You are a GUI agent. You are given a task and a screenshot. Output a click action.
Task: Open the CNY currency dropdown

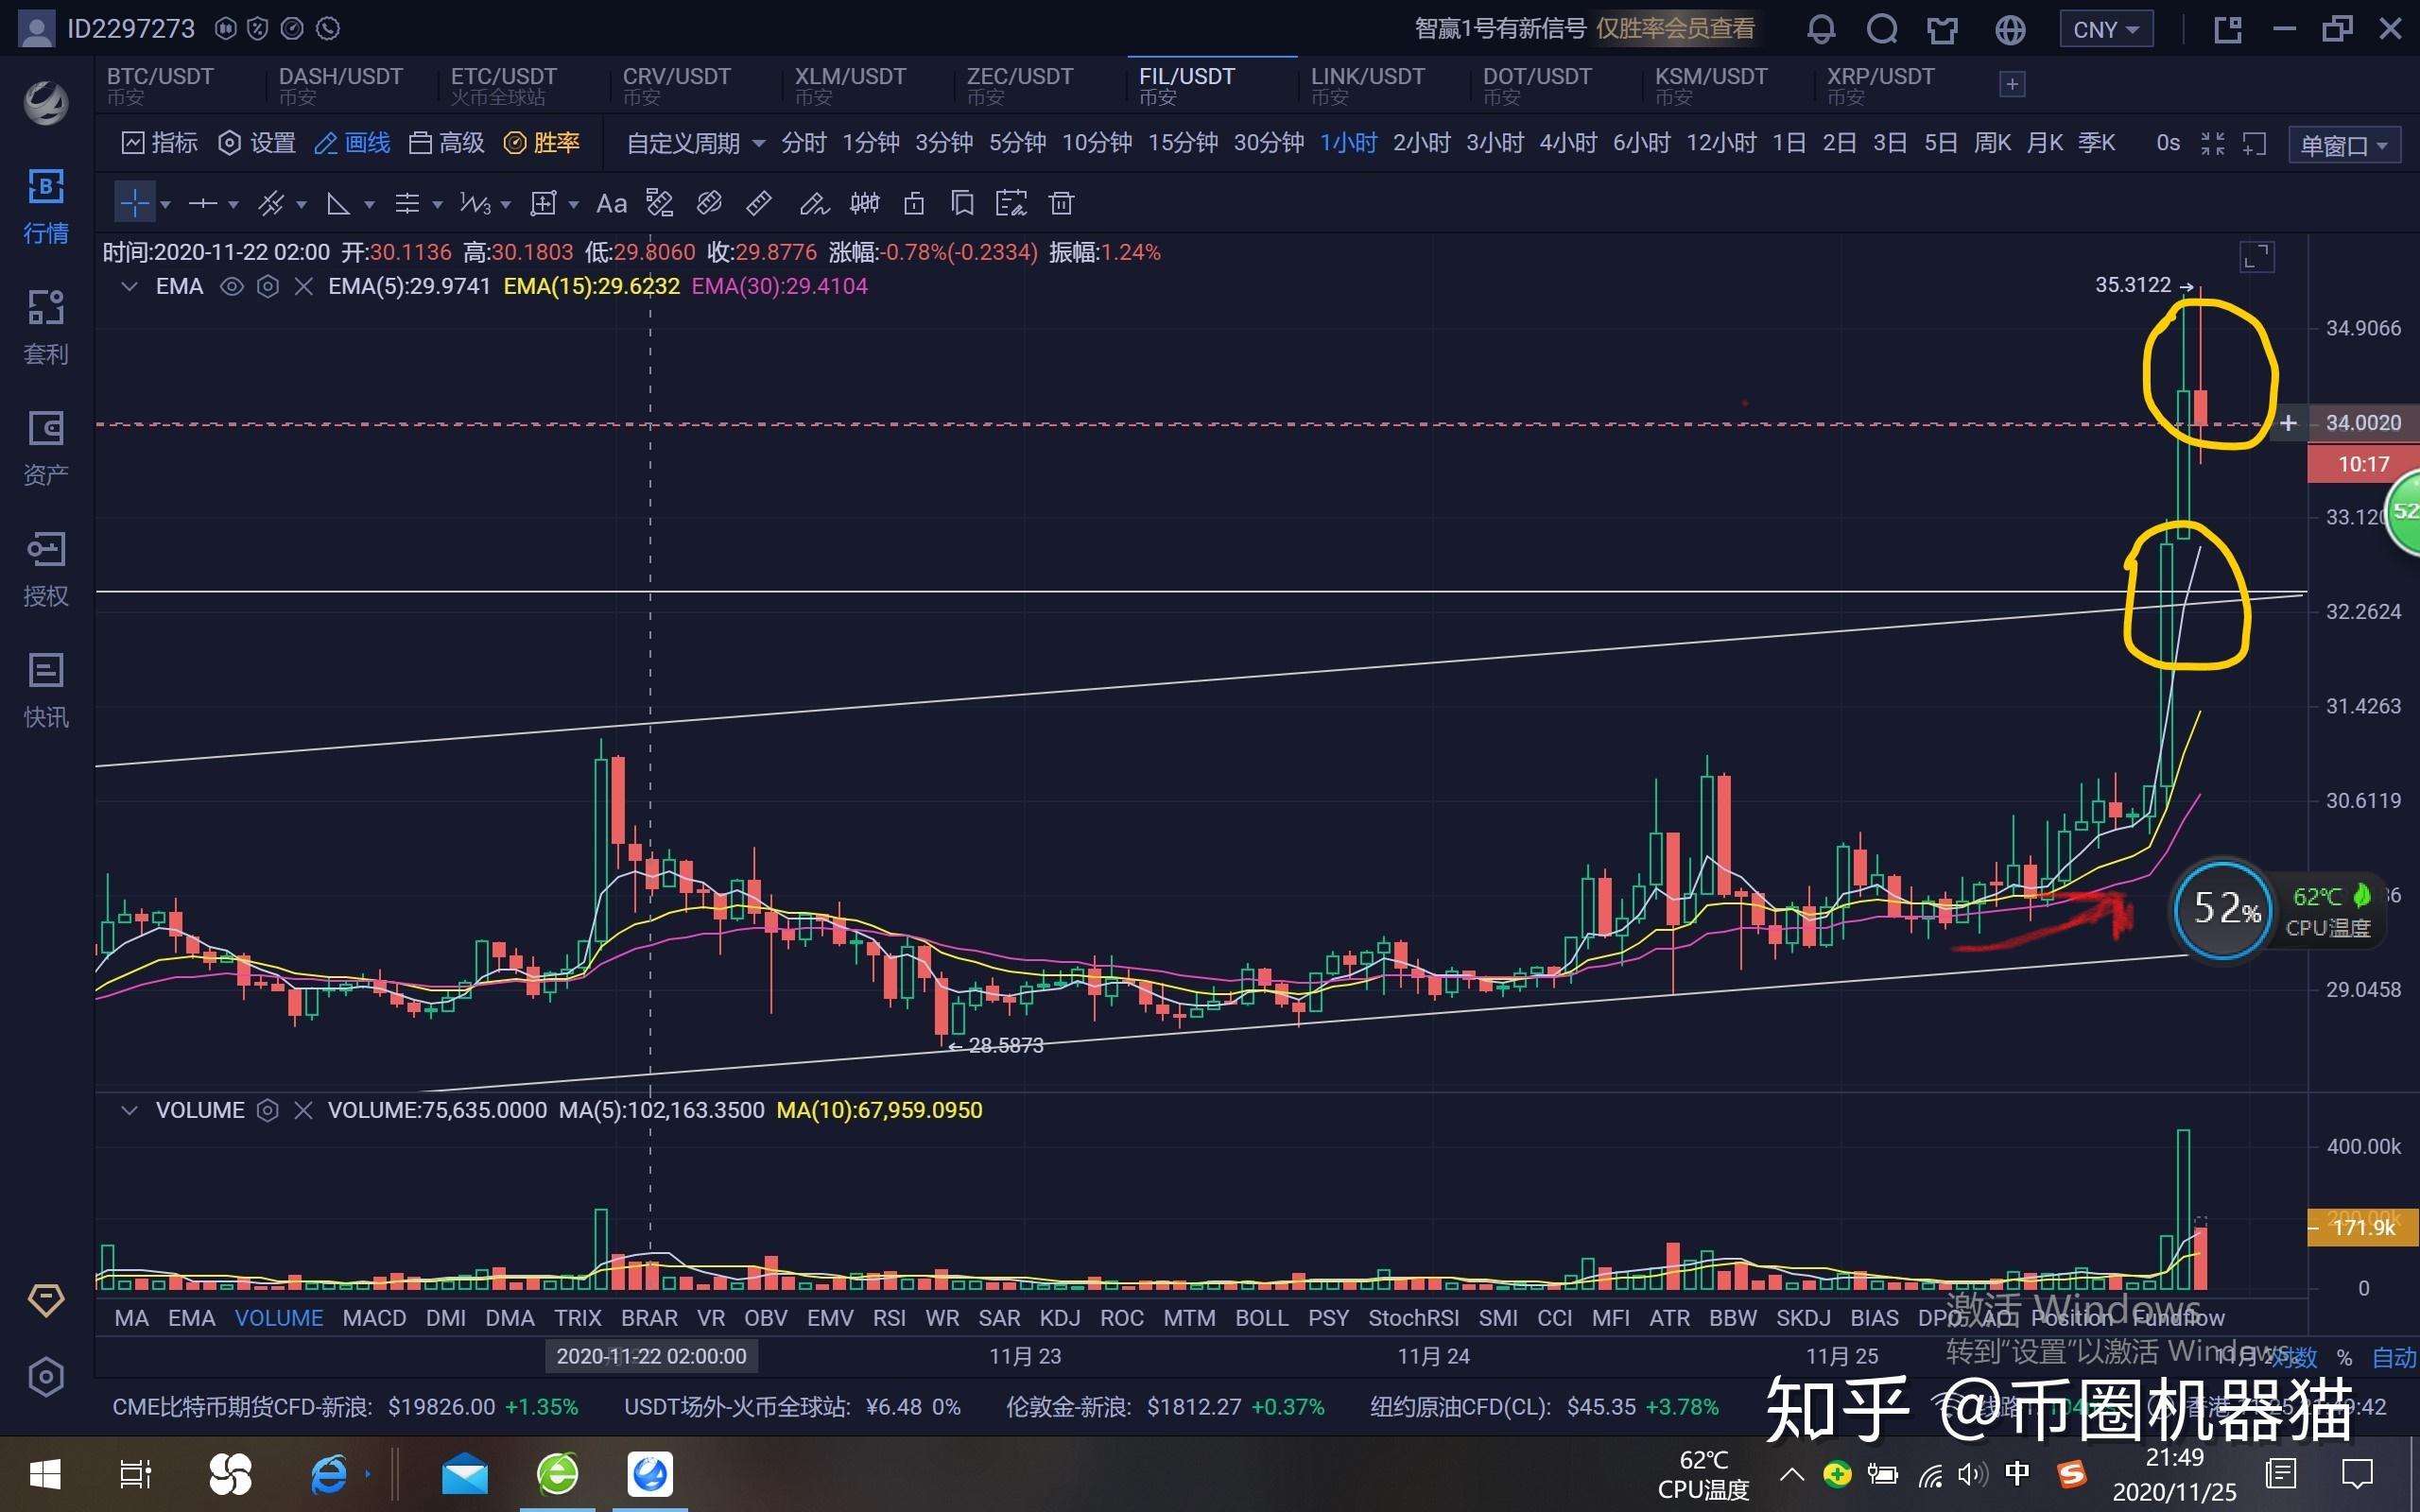(x=2106, y=29)
